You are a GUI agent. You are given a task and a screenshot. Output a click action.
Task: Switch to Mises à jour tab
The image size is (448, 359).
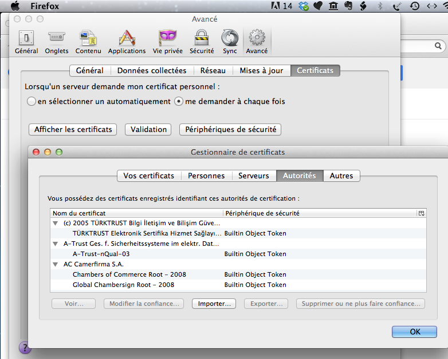tap(261, 70)
